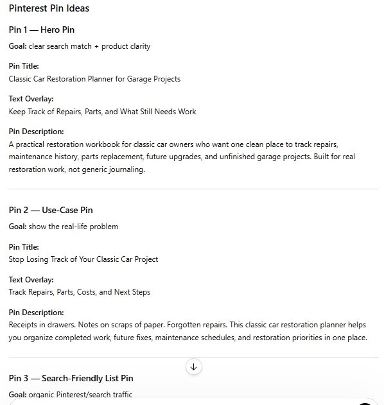The image size is (384, 405).
Task: Click the goal text 'show the real-life problem'
Action: 73,227
